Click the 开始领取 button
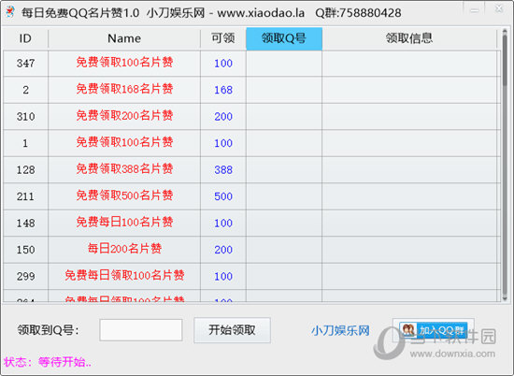This screenshot has width=514, height=376. coord(232,330)
